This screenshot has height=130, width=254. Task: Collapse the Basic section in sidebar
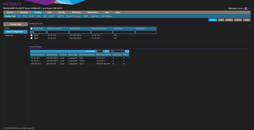(15, 28)
